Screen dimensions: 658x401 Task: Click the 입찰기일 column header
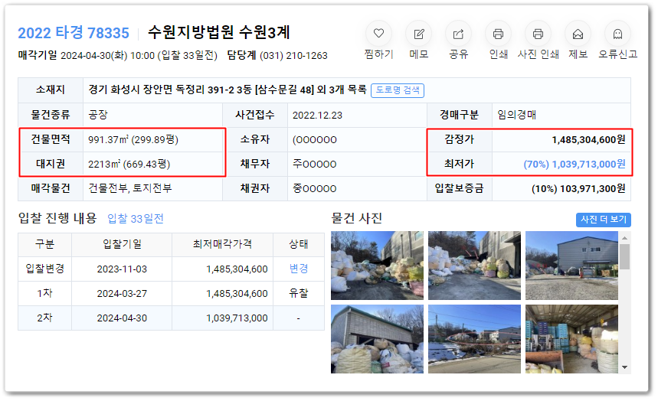click(x=122, y=244)
